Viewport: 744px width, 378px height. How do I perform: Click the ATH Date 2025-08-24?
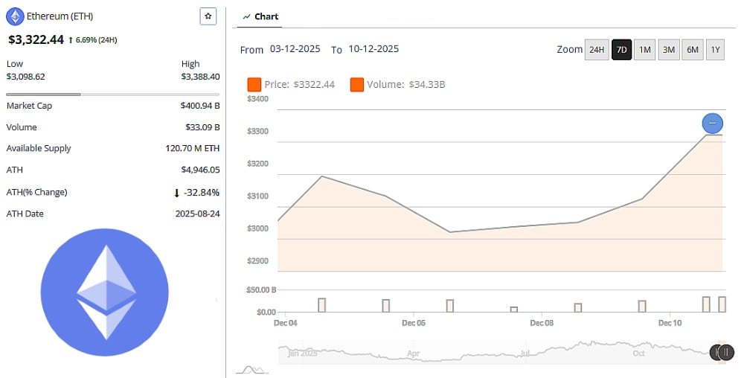tap(197, 214)
